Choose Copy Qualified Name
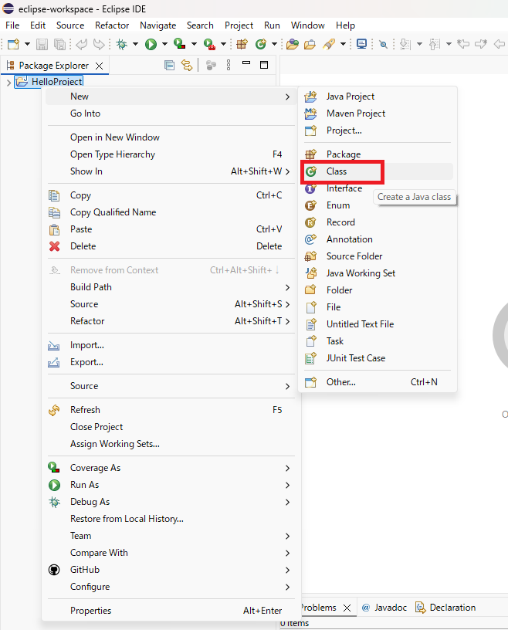 pyautogui.click(x=171, y=212)
